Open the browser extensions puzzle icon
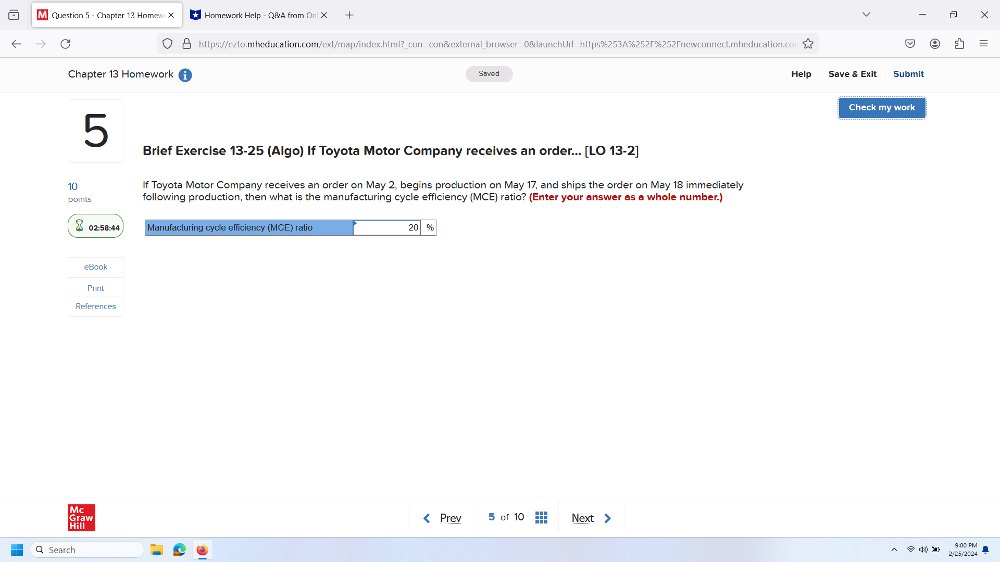This screenshot has width=1000, height=562. (x=959, y=44)
